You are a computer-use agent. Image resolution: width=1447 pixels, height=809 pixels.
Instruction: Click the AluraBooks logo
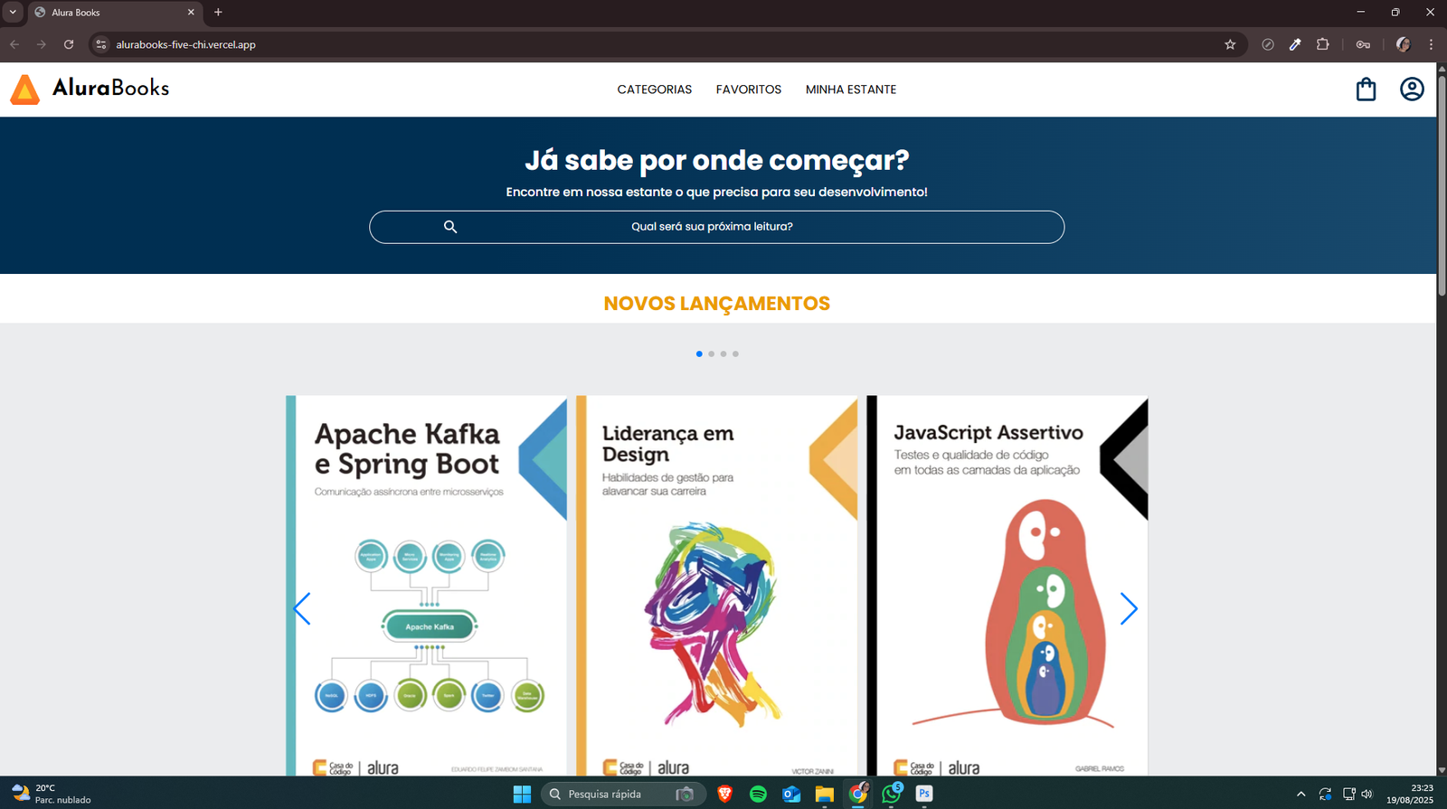click(90, 89)
